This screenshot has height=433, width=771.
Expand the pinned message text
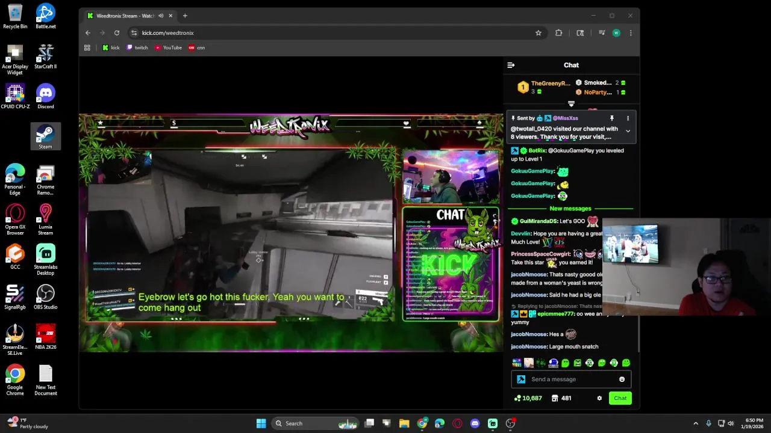628,131
